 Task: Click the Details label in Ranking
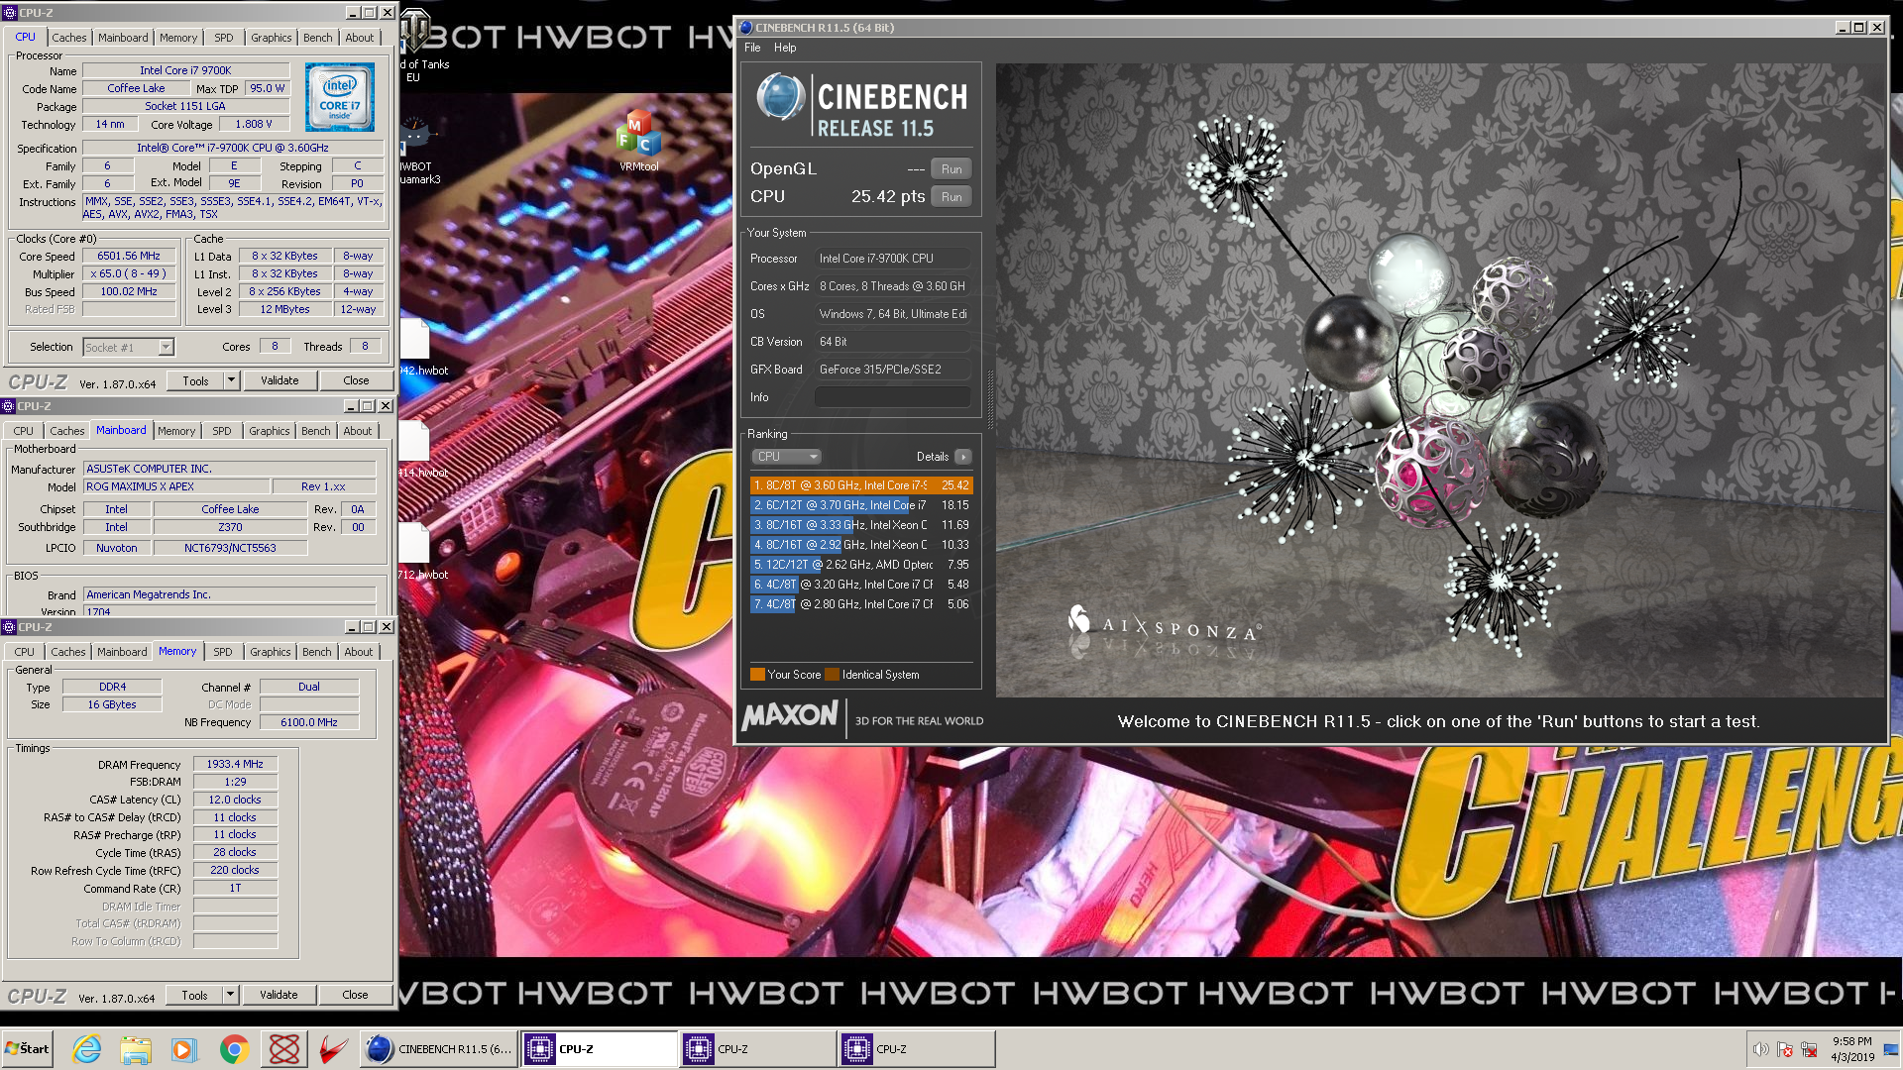[933, 457]
